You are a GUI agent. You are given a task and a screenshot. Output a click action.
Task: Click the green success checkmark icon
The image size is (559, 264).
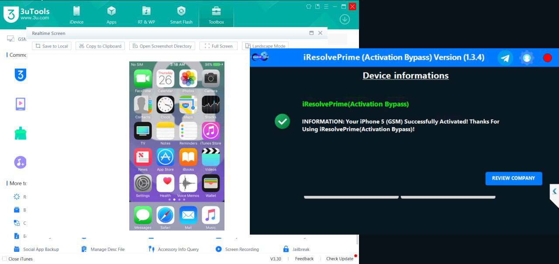tap(283, 121)
